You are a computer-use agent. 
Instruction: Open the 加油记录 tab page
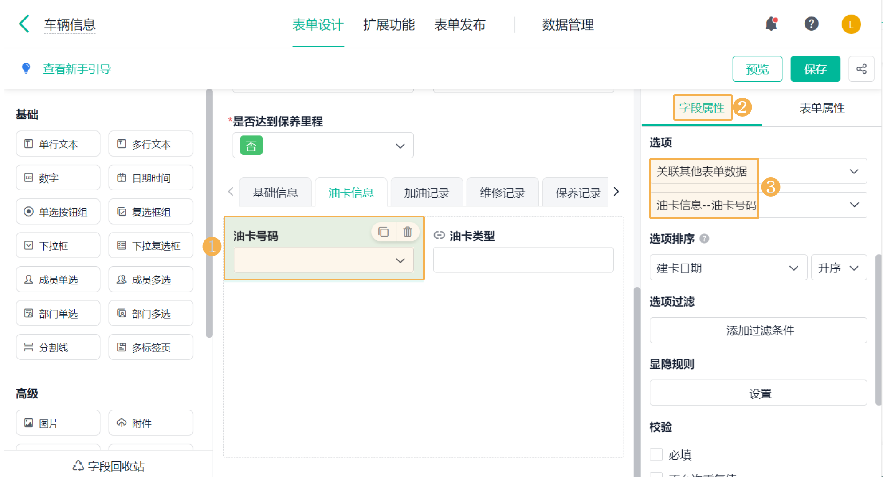[427, 193]
